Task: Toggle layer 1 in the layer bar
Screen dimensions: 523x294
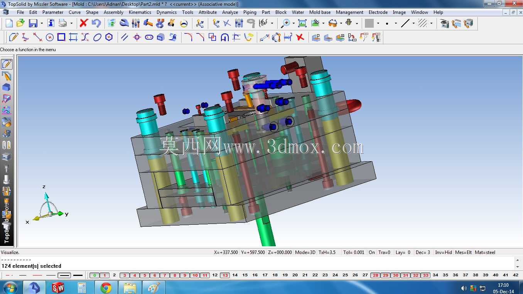Action: click(x=105, y=275)
